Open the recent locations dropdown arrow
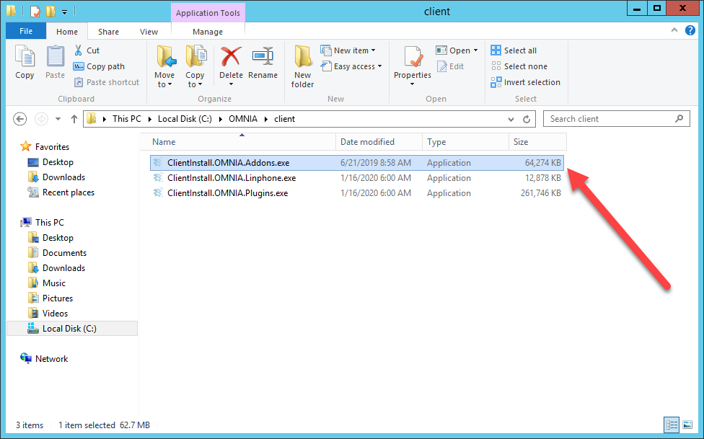Screen dimensions: 704x439 (58, 119)
